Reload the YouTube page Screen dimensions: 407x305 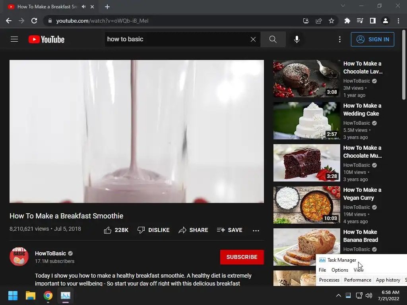click(34, 21)
